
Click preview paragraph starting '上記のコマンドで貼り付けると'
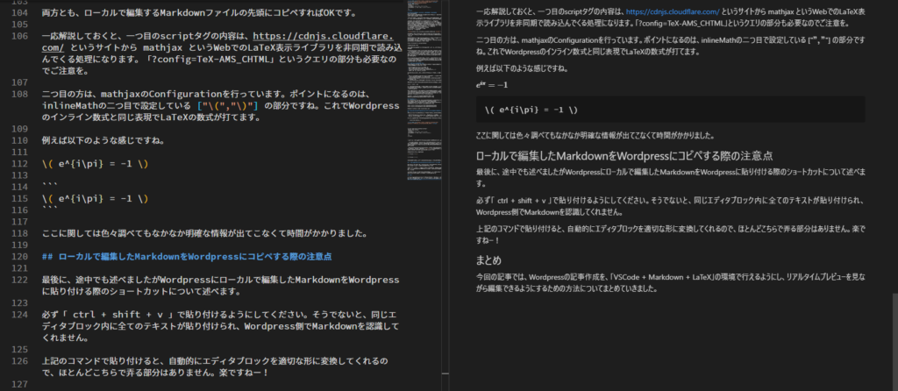[x=671, y=234]
